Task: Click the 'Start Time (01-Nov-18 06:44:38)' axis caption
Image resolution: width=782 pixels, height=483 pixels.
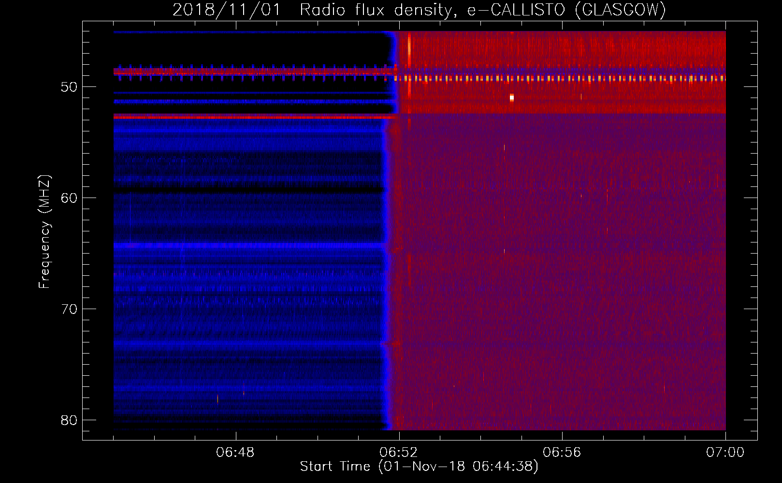Action: tap(419, 467)
